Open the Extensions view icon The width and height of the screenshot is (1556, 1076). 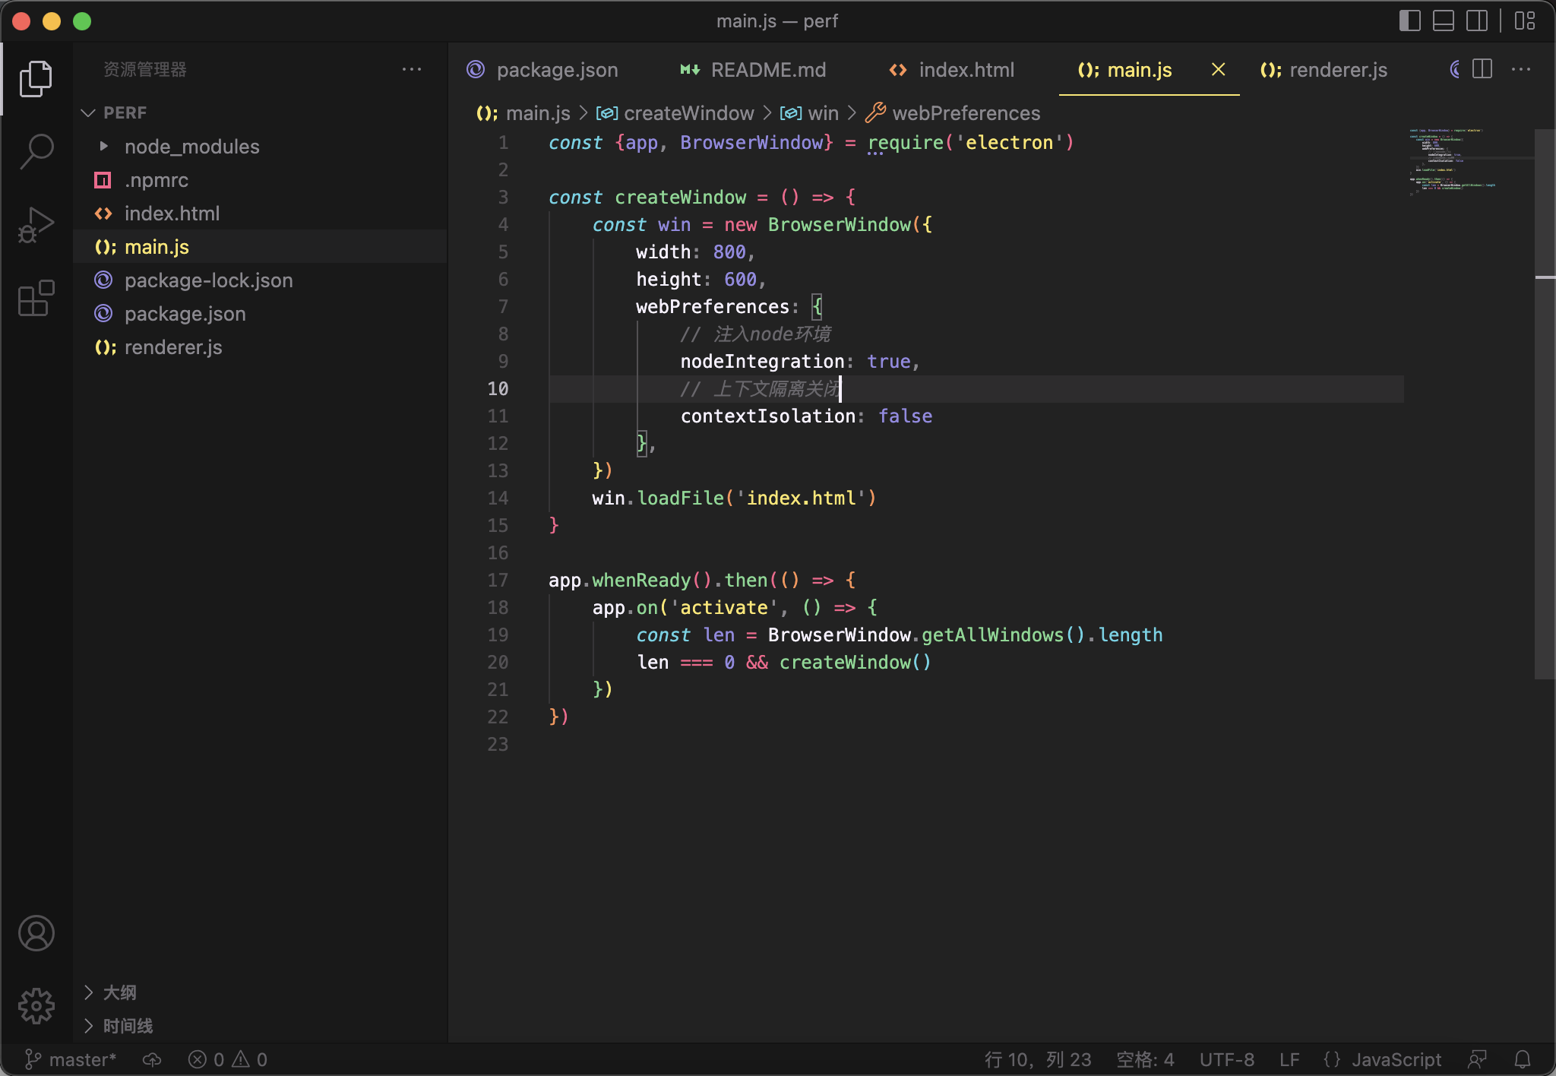tap(36, 298)
